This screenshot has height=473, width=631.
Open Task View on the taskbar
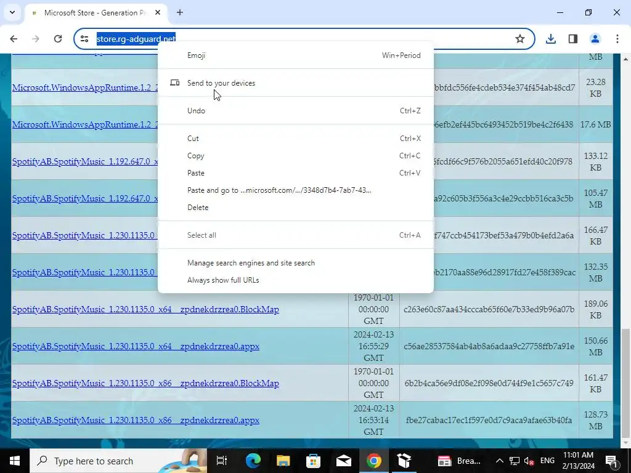pos(222,461)
